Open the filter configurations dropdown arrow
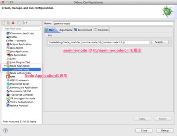177x136 pixels. tap(27, 23)
